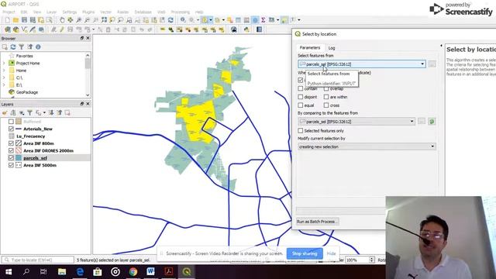This screenshot has width=496, height=279.
Task: Open the Processing menu
Action: (x=181, y=12)
